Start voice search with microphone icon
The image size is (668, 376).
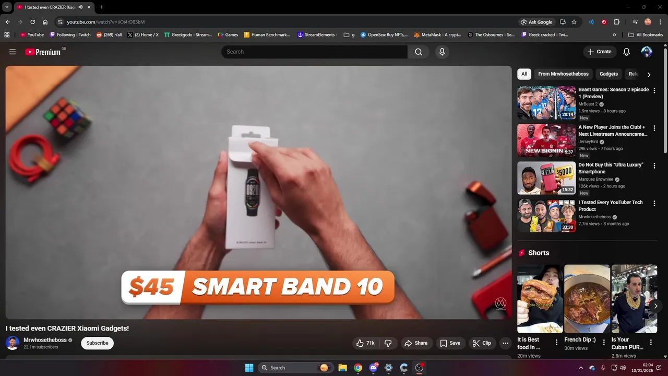coord(442,52)
